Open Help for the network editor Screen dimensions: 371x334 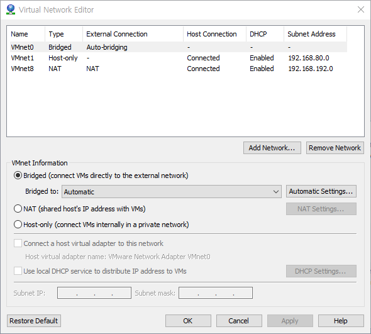pyautogui.click(x=341, y=321)
